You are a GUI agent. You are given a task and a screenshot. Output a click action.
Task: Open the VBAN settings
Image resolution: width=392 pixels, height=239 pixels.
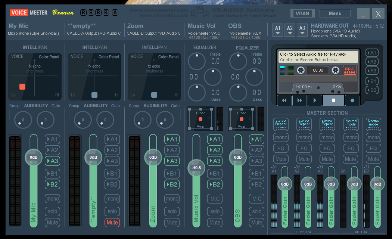(x=302, y=13)
